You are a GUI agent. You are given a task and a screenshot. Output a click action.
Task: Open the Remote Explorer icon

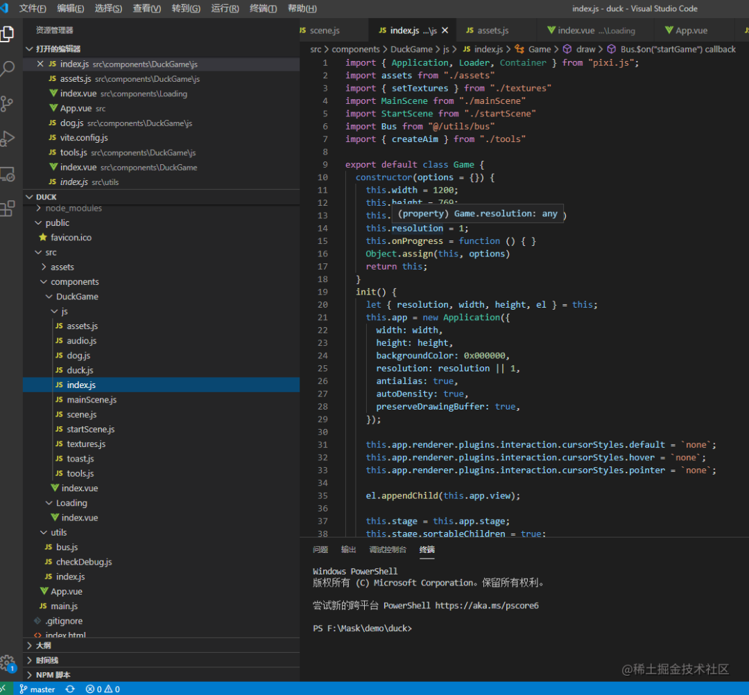click(8, 173)
